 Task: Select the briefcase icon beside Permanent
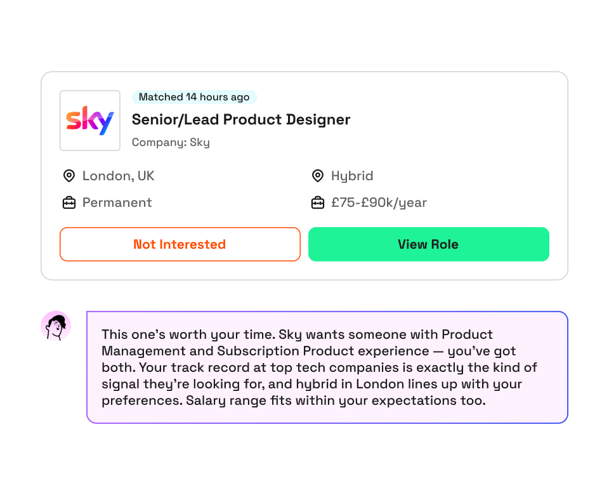70,202
